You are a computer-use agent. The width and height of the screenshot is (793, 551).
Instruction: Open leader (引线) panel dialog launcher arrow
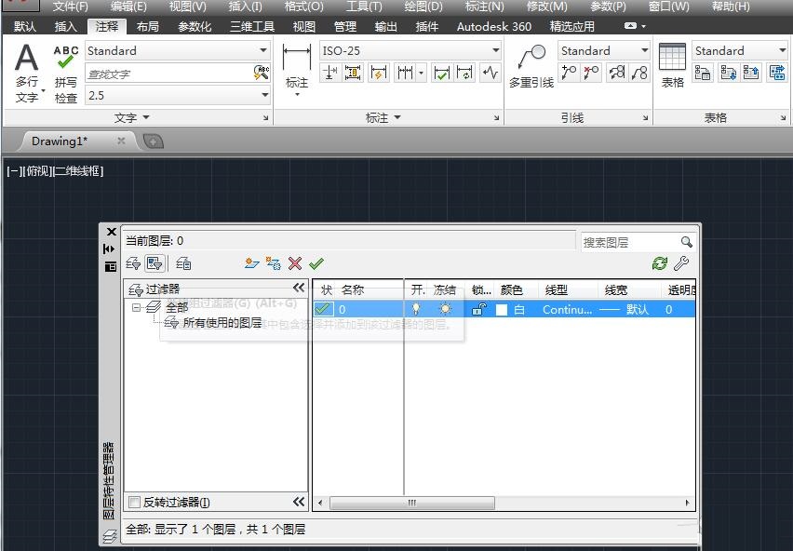(x=645, y=118)
